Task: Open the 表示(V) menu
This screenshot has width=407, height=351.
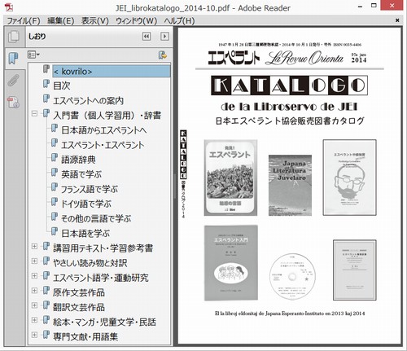Action: tap(95, 20)
